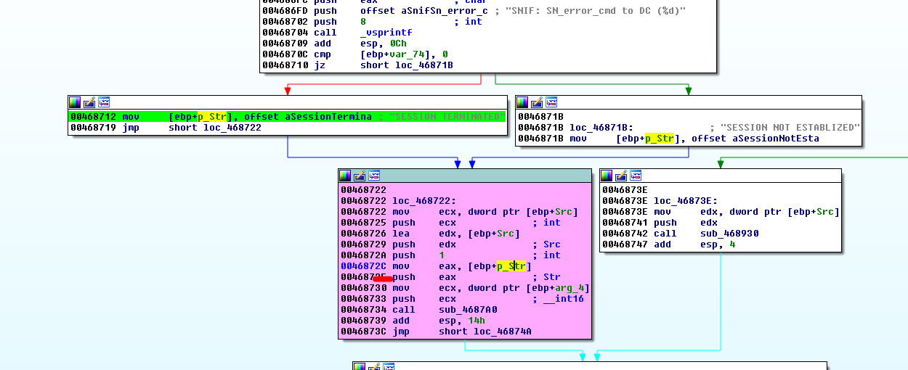Image resolution: width=908 pixels, height=370 pixels.
Task: Follow the sub_468930 call target
Action: [x=729, y=234]
